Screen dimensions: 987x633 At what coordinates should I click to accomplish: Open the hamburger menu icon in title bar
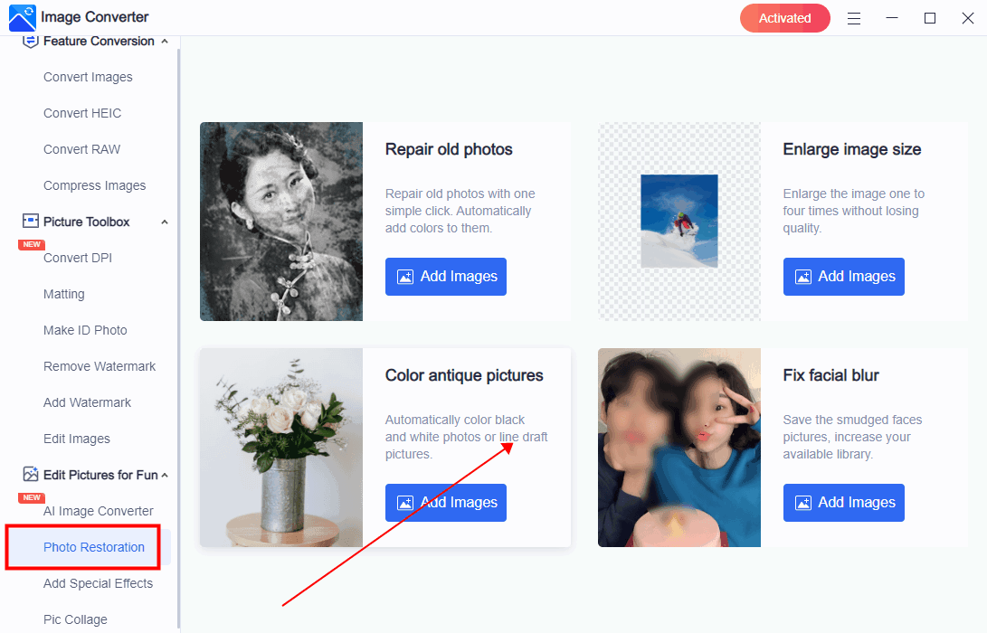854,18
